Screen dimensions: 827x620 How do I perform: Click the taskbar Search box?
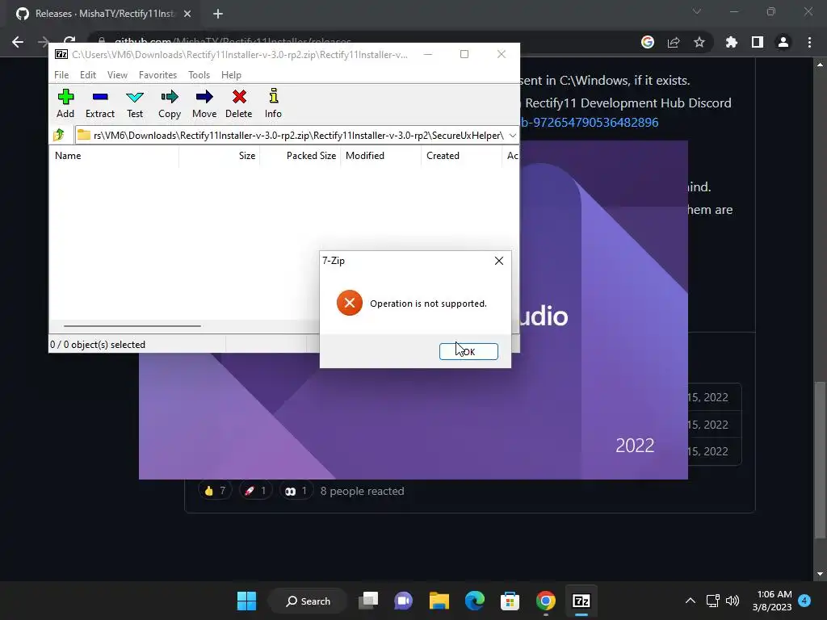pos(308,601)
